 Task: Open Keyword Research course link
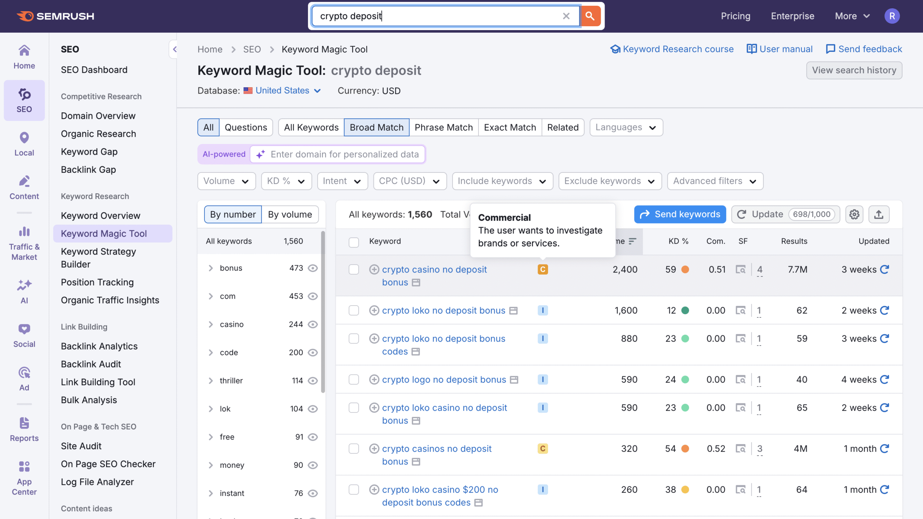click(672, 49)
